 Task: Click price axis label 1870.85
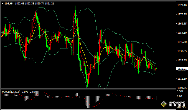point(182,14)
